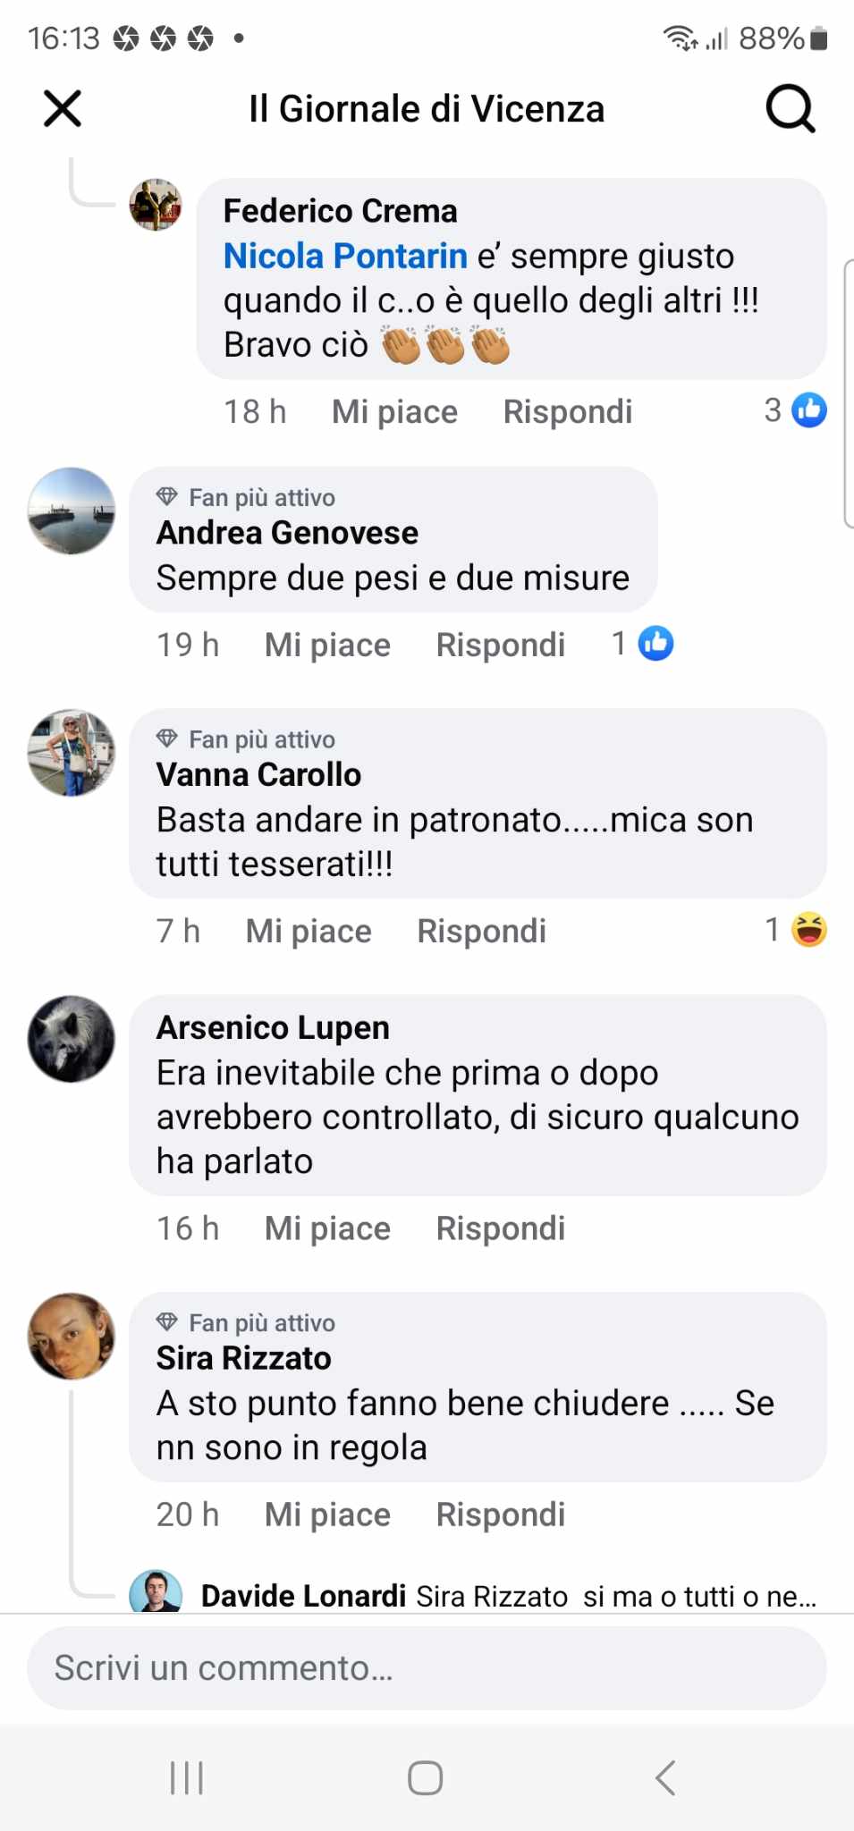Image resolution: width=854 pixels, height=1831 pixels.
Task: Open Vanna Carollo's profile name link
Action: point(258,774)
